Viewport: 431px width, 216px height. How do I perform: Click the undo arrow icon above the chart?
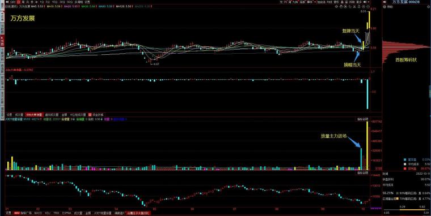[350, 7]
